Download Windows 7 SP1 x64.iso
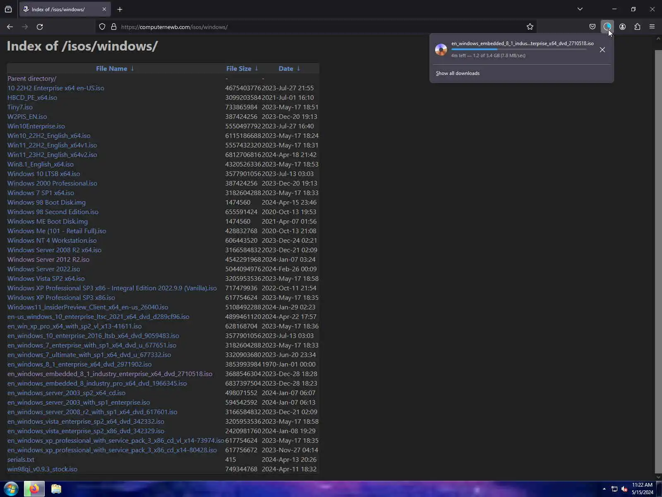Screen dimensions: 662x497 click(x=41, y=193)
